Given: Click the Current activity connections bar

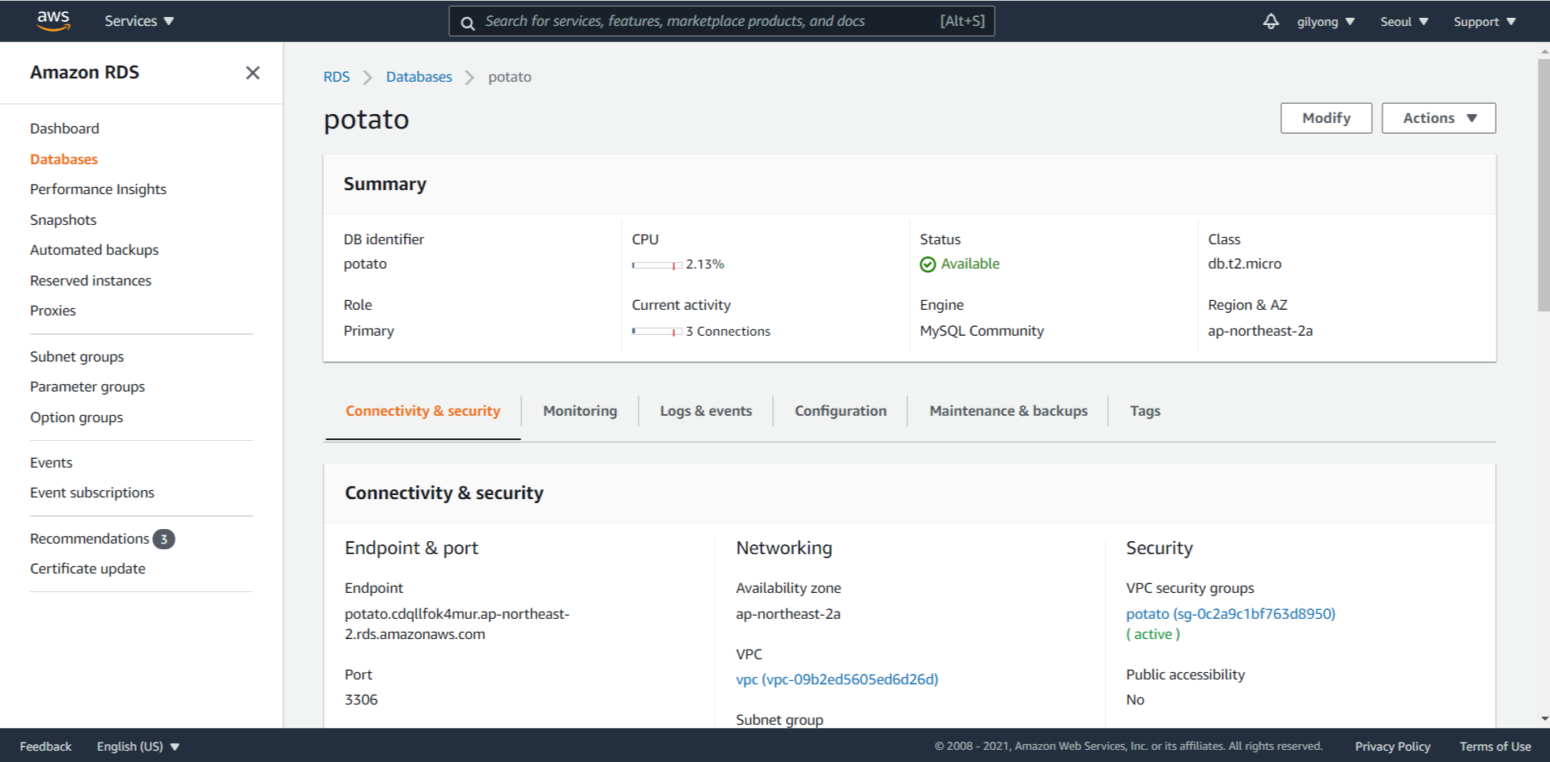Looking at the screenshot, I should [656, 332].
